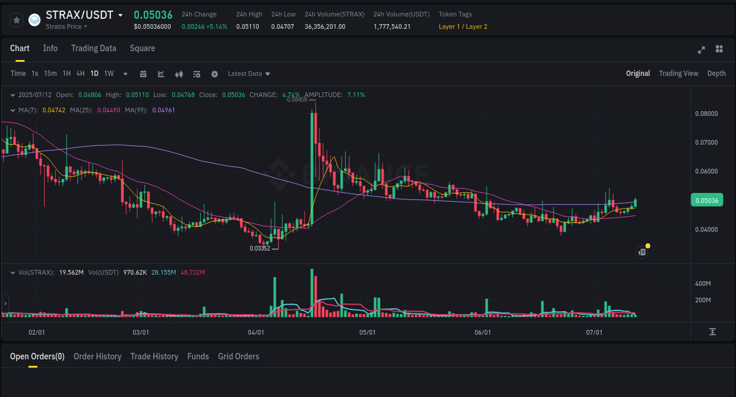Open the chart settings gear
Screen dimensions: 736x397
point(214,74)
